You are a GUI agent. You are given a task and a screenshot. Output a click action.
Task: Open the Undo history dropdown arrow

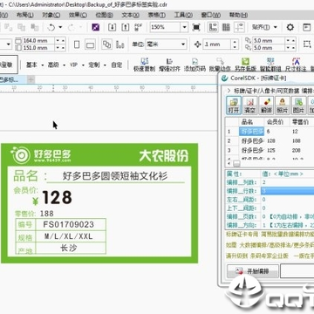coord(60,28)
